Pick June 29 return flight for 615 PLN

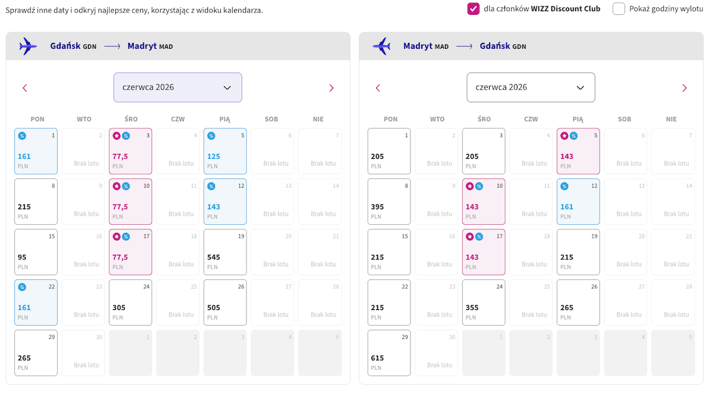click(389, 353)
